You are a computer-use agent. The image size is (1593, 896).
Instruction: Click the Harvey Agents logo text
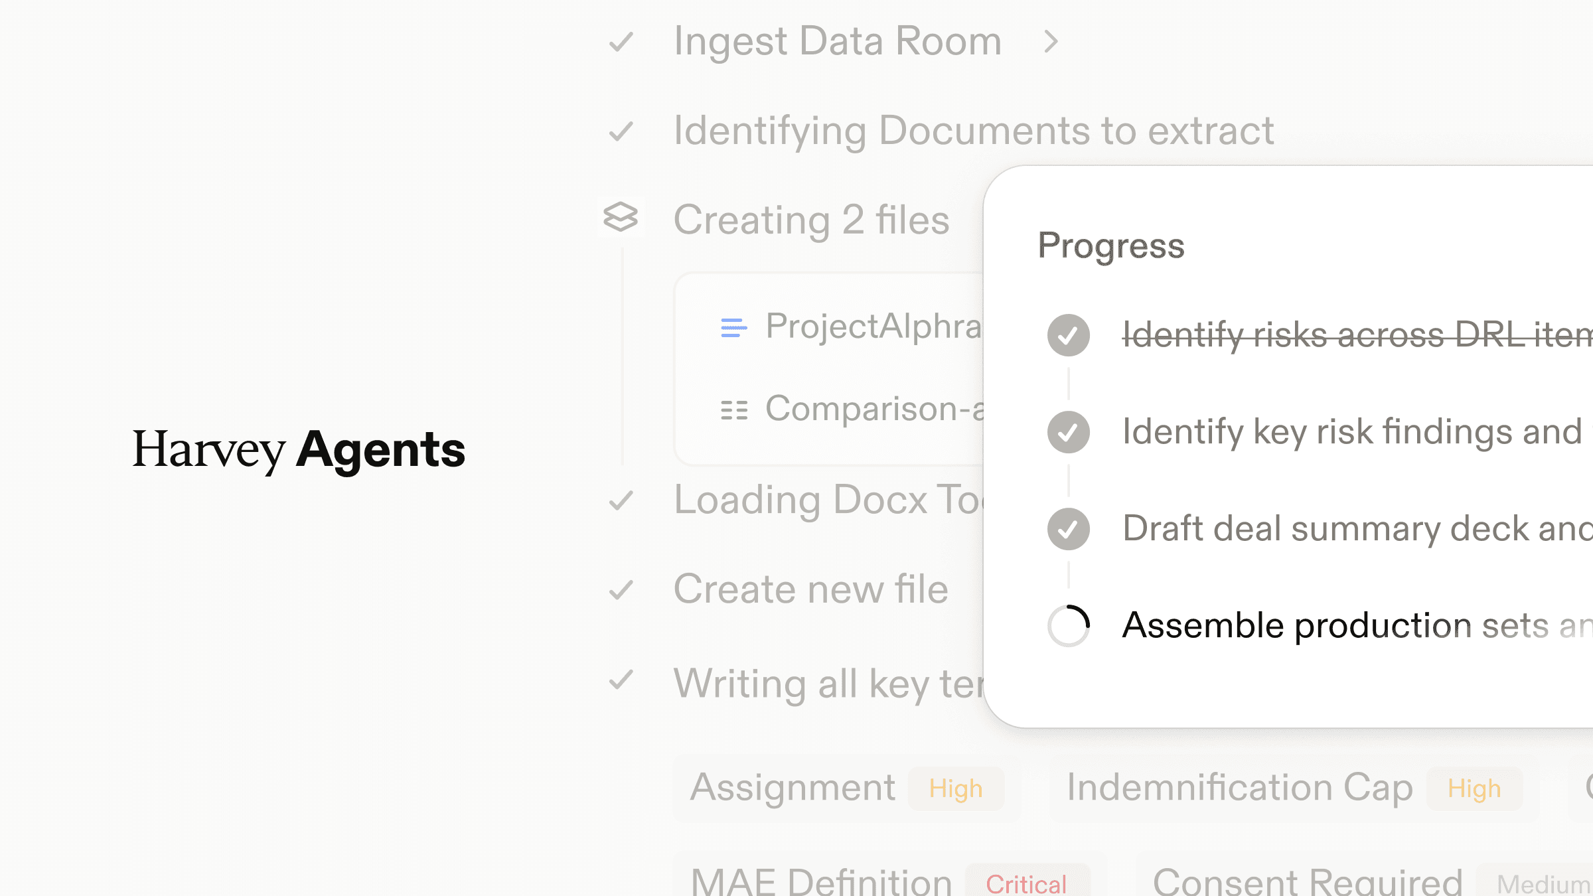point(299,450)
